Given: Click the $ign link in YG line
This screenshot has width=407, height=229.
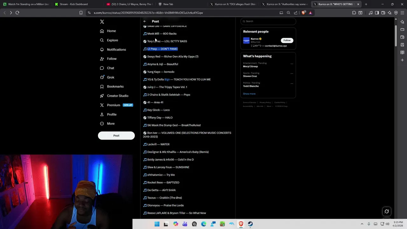Looking at the screenshot, I should 167,80.
